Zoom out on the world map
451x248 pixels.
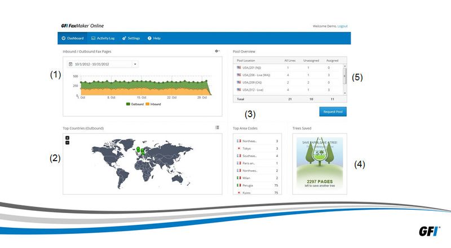[67, 143]
